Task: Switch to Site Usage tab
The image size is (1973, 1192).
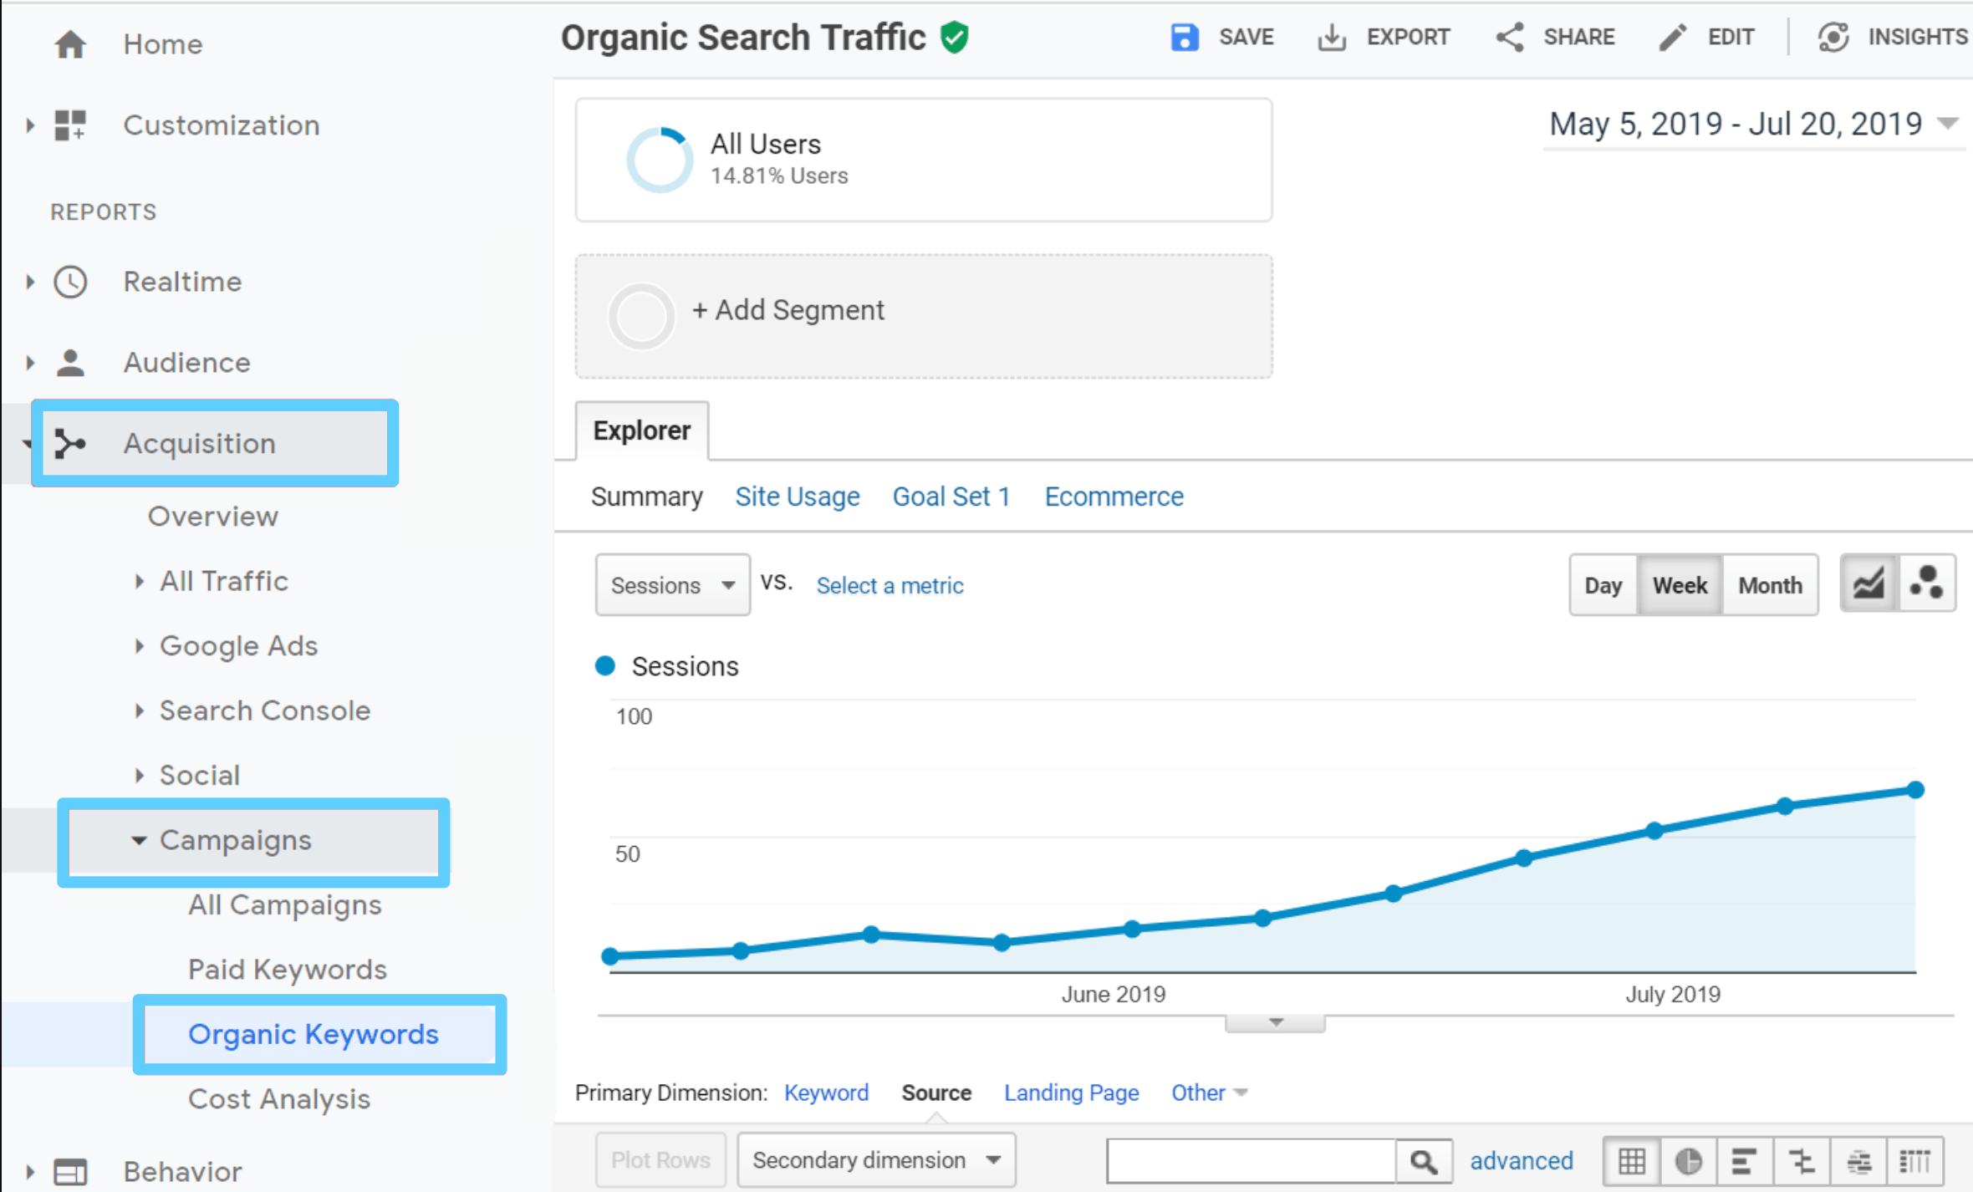Action: [798, 497]
